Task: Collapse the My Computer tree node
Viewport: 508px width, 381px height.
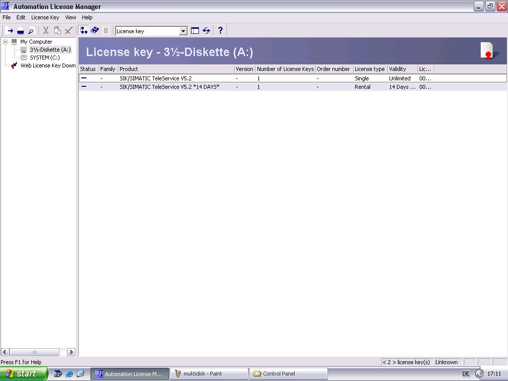Action: [5, 42]
